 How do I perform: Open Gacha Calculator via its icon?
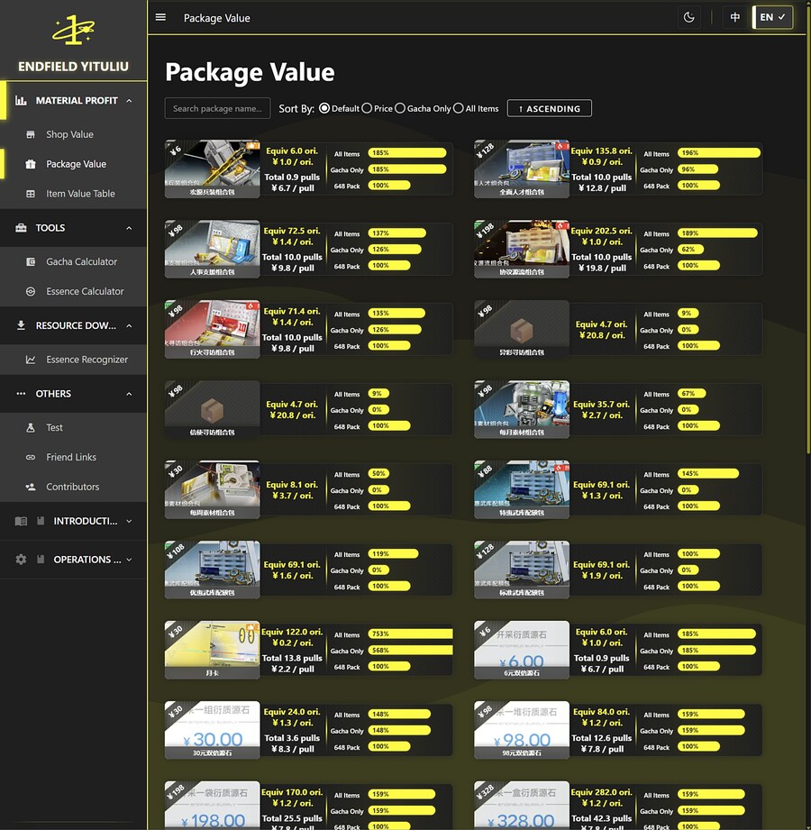click(x=31, y=261)
